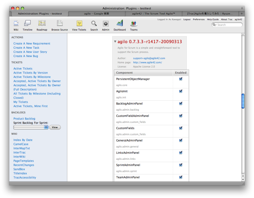Click the lock icon in title bar
The height and width of the screenshot is (198, 254).
242,8
